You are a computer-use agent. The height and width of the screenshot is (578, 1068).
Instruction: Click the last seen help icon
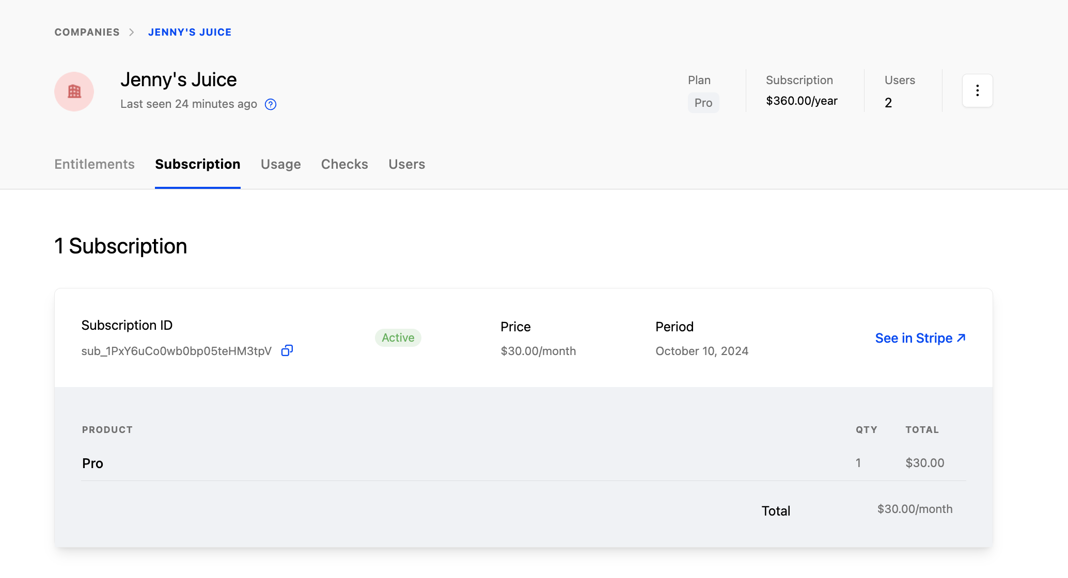271,104
